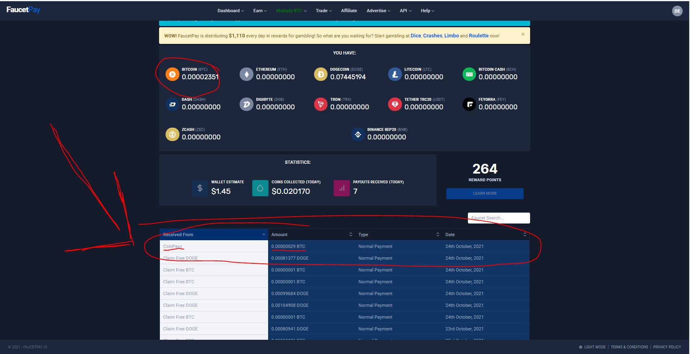Viewport: 690px width, 354px height.
Task: Switch to Light Mode
Action: tap(592, 347)
